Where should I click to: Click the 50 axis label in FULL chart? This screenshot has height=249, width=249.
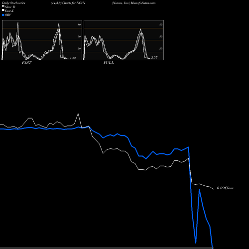tap(161, 36)
